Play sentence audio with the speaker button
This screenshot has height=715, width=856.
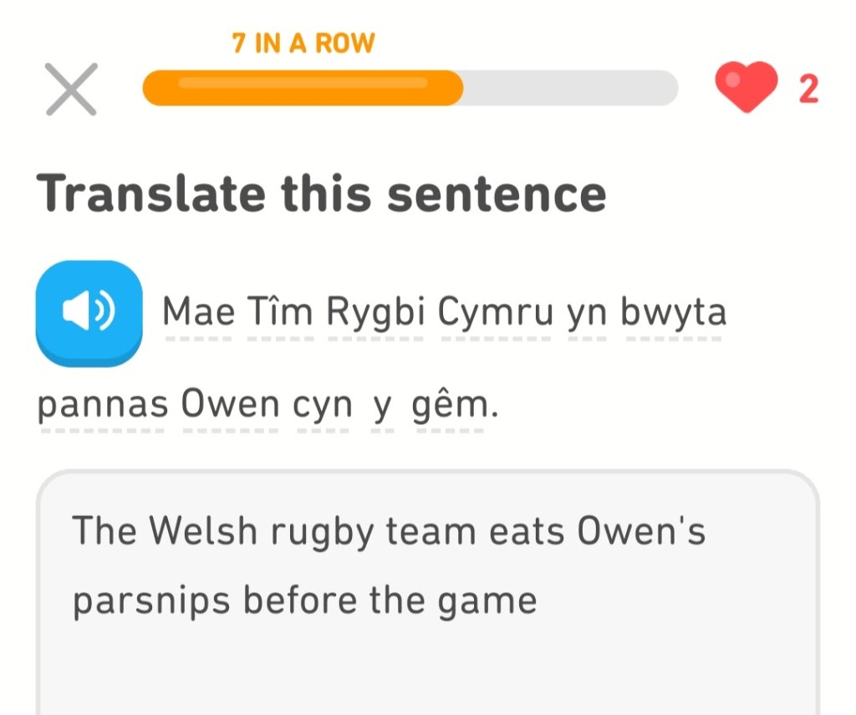(x=89, y=313)
